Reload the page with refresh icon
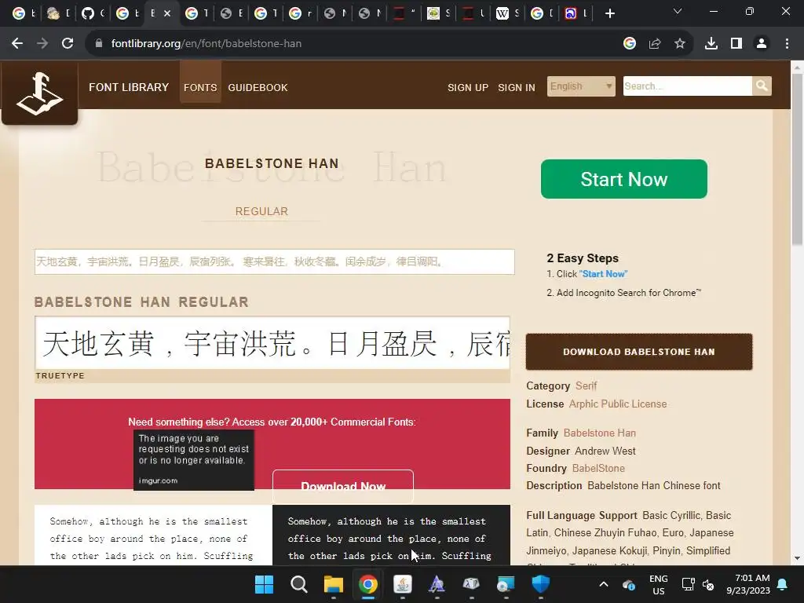This screenshot has height=603, width=804. [68, 44]
